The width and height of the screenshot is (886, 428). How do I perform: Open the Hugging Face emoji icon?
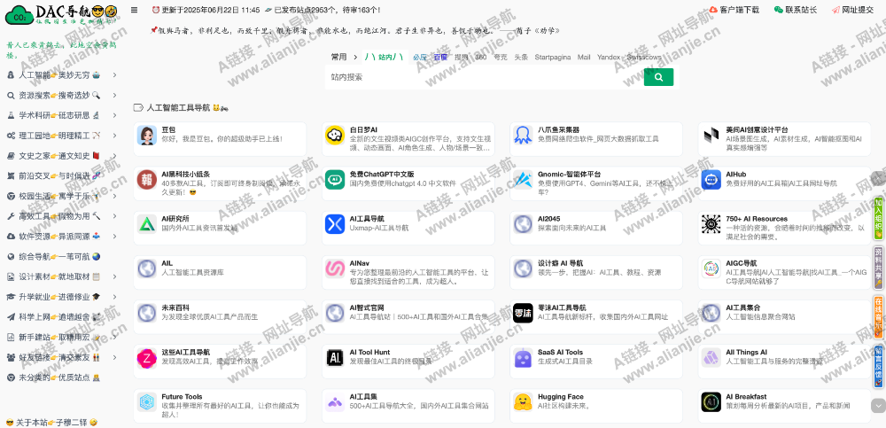pos(523,402)
